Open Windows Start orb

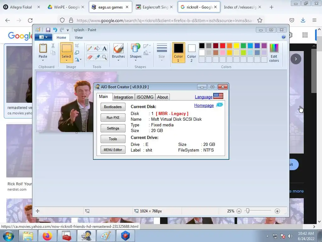(8, 236)
